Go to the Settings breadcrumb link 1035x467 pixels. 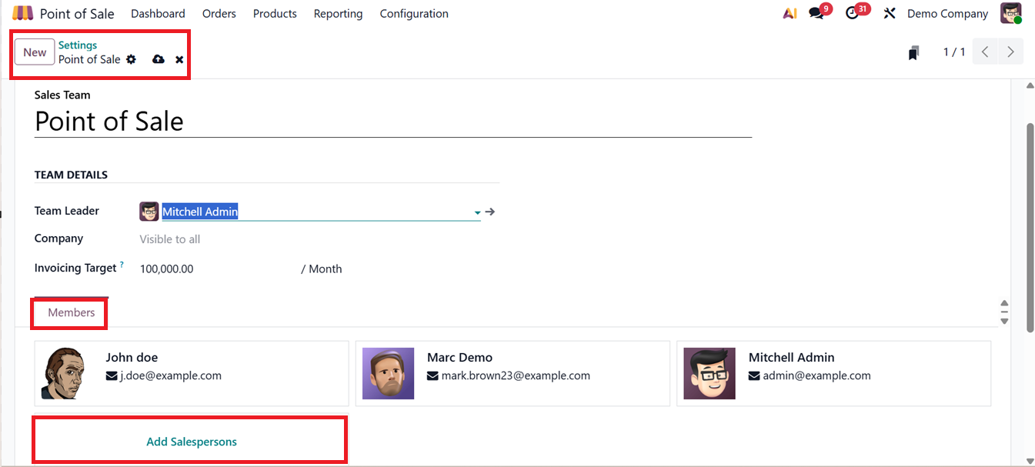(x=78, y=45)
